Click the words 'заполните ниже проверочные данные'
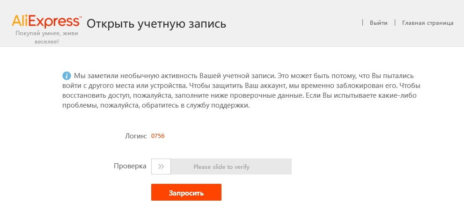The height and width of the screenshot is (210, 464). 238,96
